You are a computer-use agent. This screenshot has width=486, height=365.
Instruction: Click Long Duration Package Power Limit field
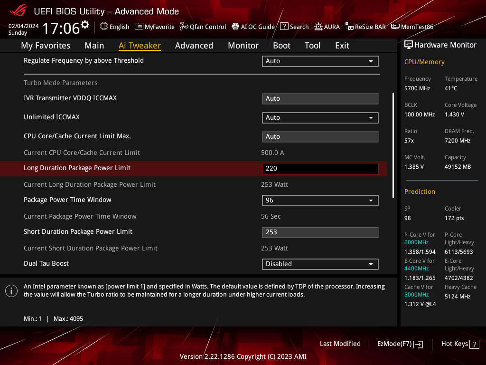320,169
